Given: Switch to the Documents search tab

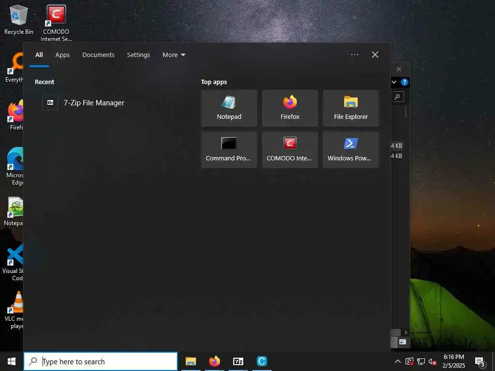Looking at the screenshot, I should (x=98, y=55).
